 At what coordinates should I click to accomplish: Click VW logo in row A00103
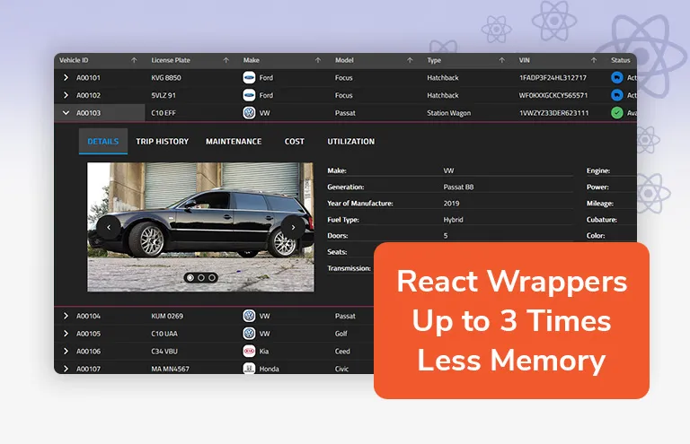point(249,113)
